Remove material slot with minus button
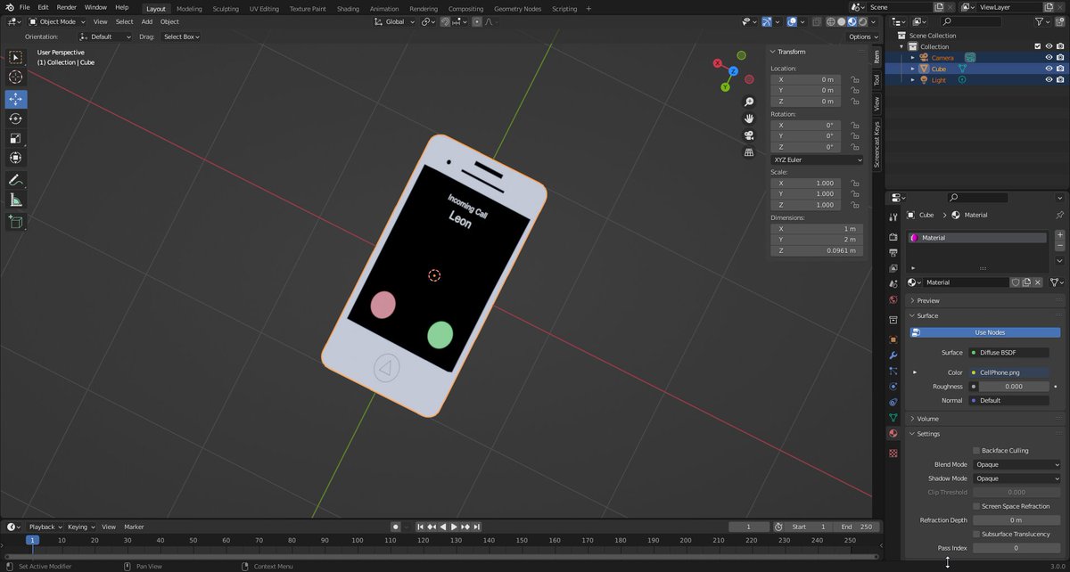The width and height of the screenshot is (1070, 572). 1059,246
